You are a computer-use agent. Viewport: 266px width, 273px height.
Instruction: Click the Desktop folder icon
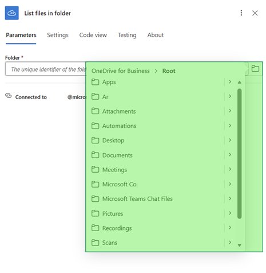[x=95, y=141]
